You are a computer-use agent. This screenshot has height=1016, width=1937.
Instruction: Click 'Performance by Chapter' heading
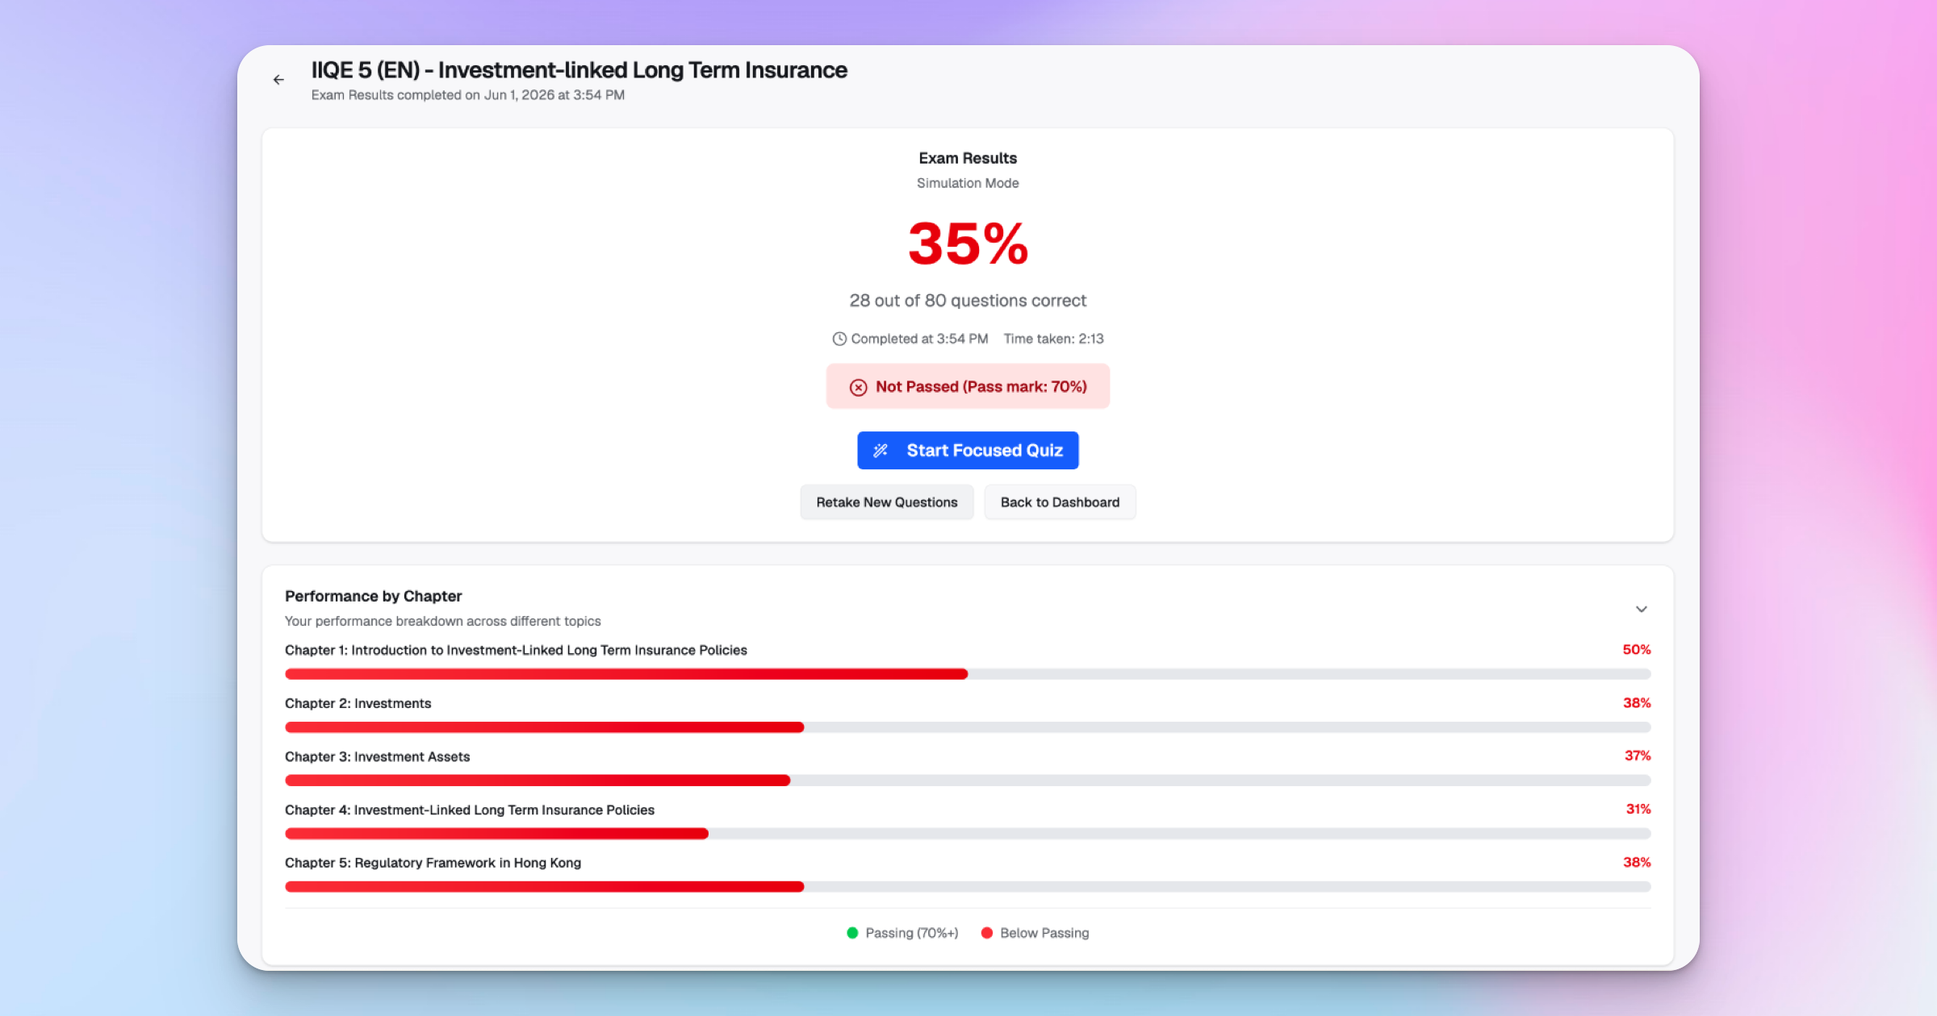[373, 596]
